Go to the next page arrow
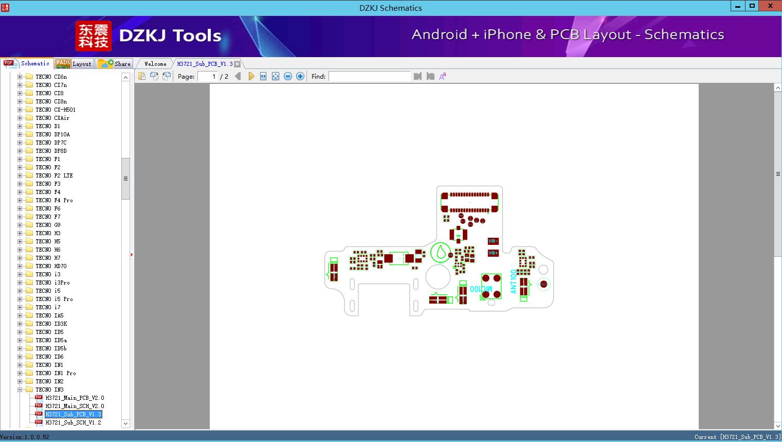This screenshot has width=782, height=442. [251, 76]
